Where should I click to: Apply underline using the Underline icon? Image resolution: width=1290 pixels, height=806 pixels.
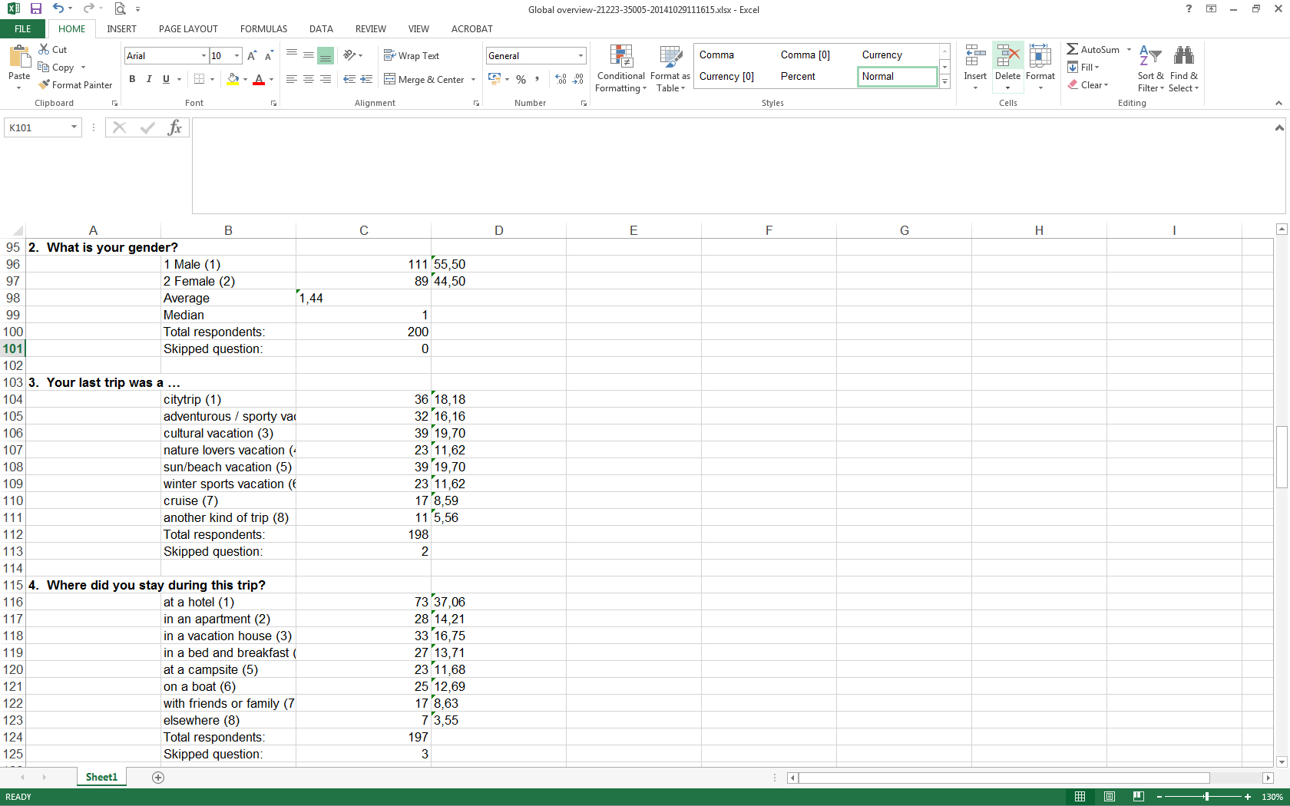164,79
